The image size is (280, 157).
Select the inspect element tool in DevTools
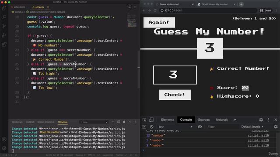coord(144,120)
